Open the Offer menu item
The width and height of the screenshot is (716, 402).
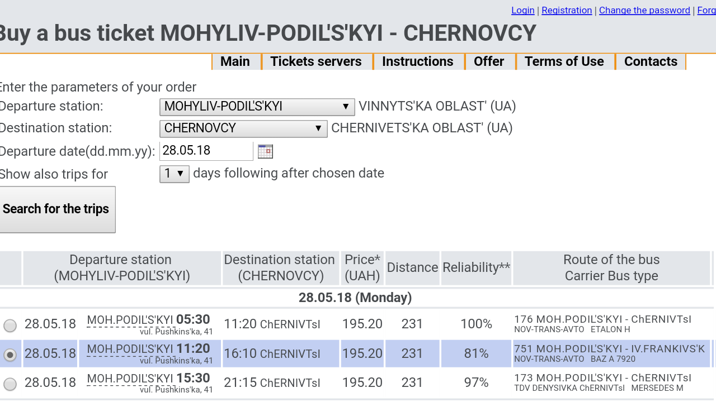489,61
